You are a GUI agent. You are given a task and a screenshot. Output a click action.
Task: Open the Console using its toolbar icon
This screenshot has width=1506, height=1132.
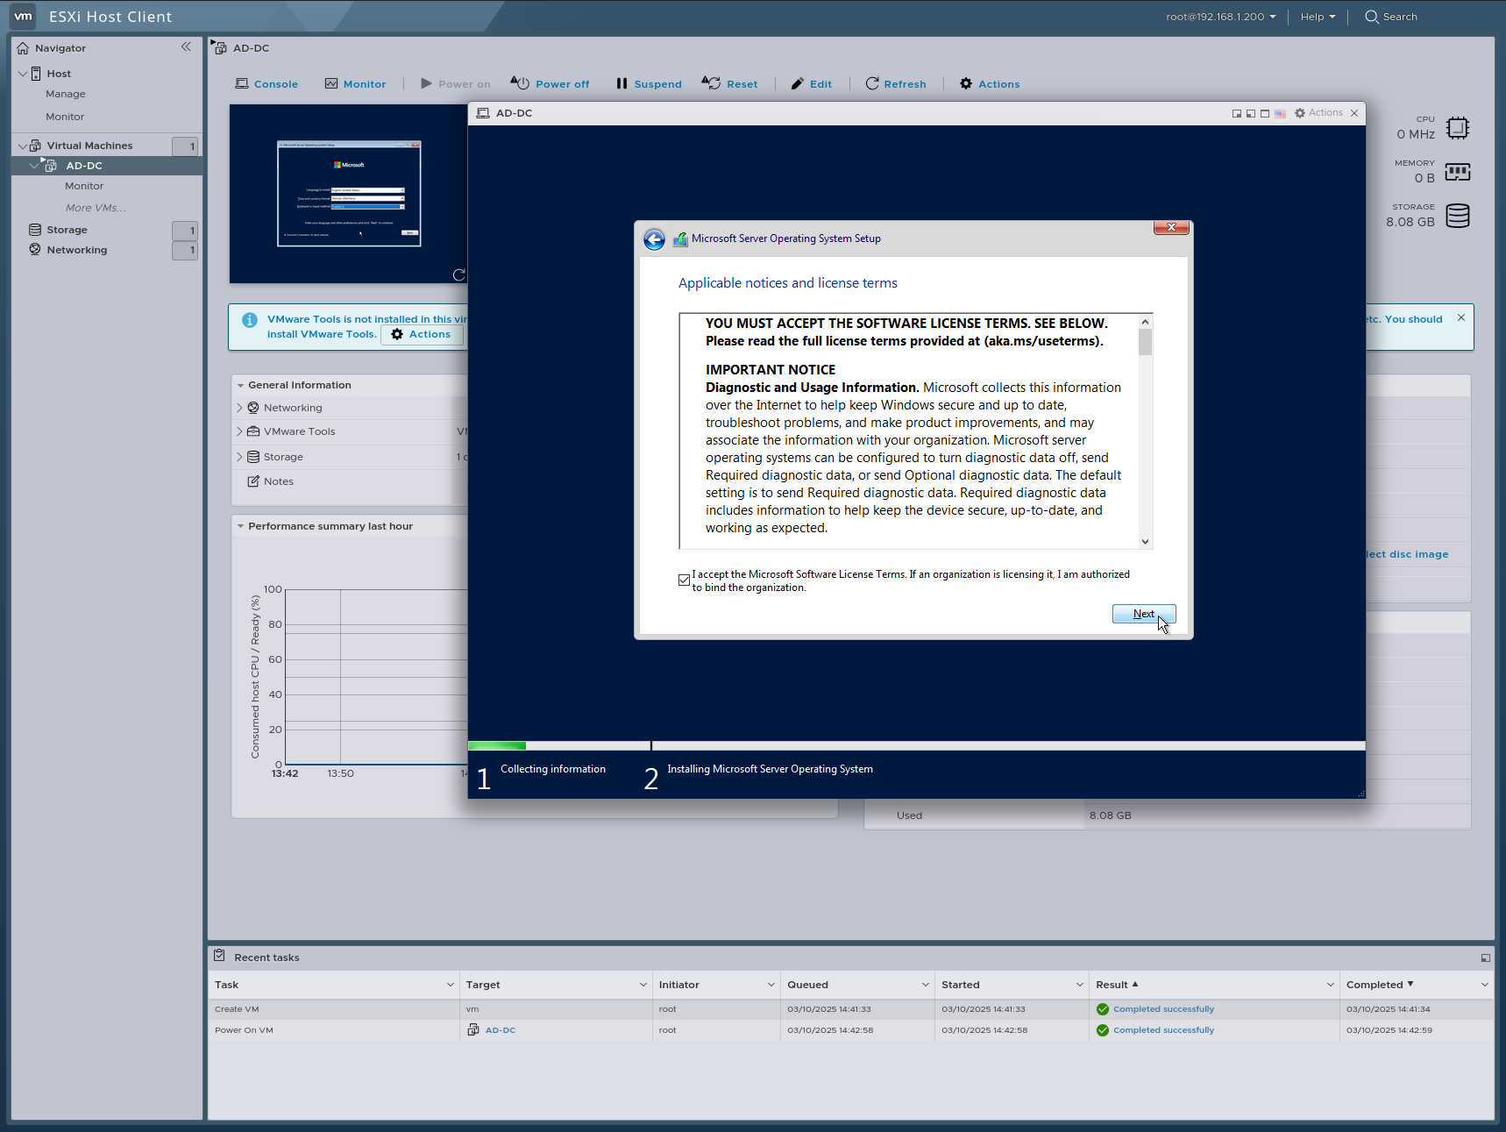[243, 83]
